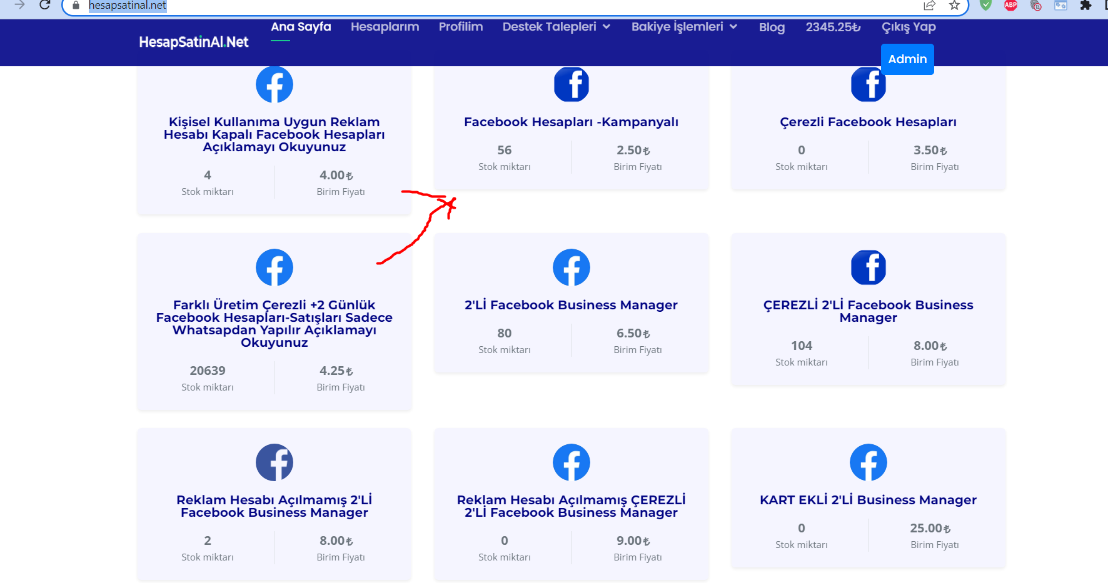The image size is (1108, 583).
Task: Open Hesaplarım menu item
Action: tap(385, 27)
